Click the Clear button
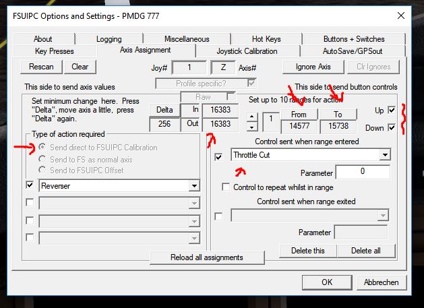 pyautogui.click(x=80, y=67)
